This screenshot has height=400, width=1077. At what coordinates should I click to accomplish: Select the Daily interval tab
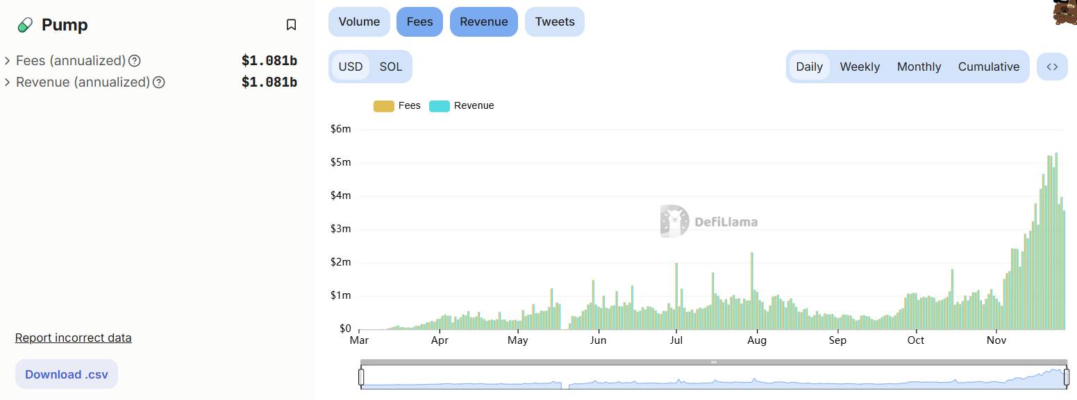click(x=809, y=67)
